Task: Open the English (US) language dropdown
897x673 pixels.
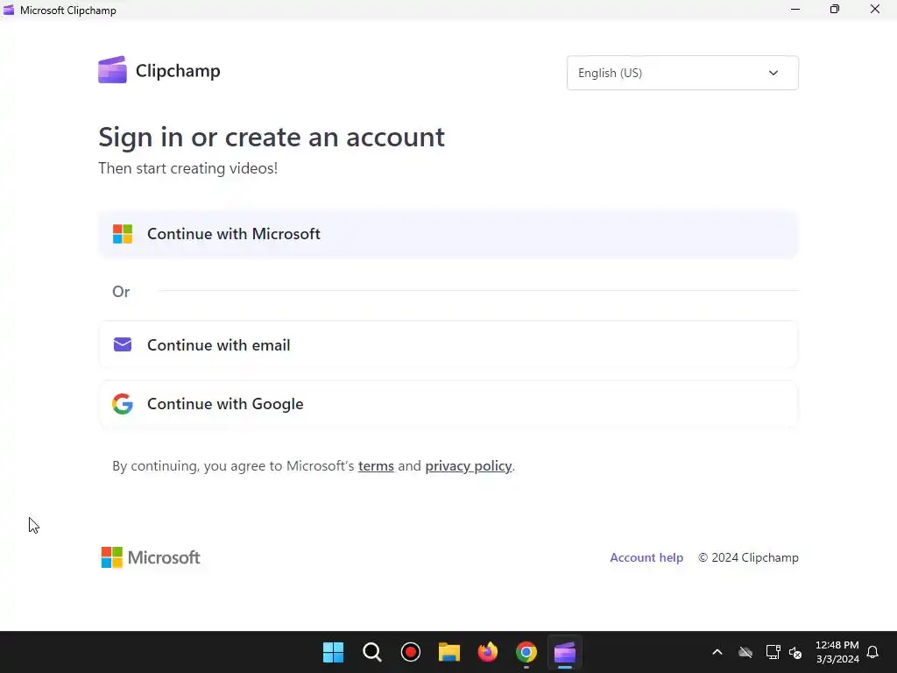Action: click(x=682, y=73)
